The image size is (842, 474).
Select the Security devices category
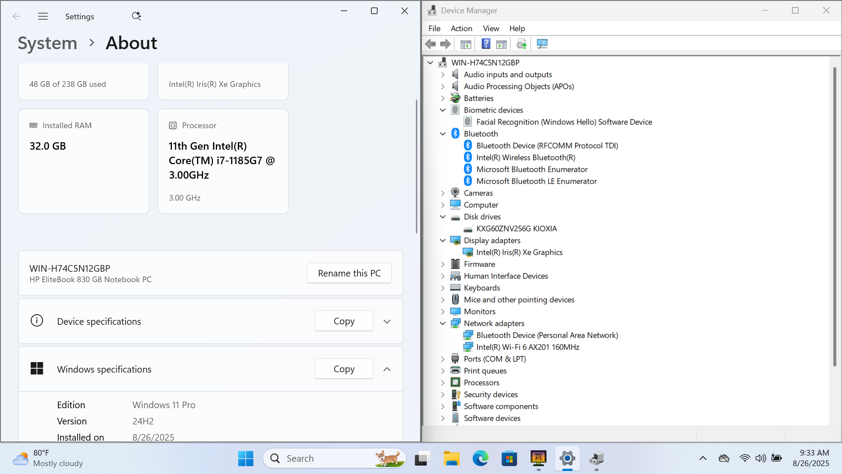[491, 394]
